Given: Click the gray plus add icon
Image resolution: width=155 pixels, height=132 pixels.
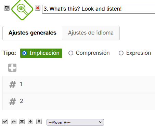Looking at the screenshot, I should point(12,68).
